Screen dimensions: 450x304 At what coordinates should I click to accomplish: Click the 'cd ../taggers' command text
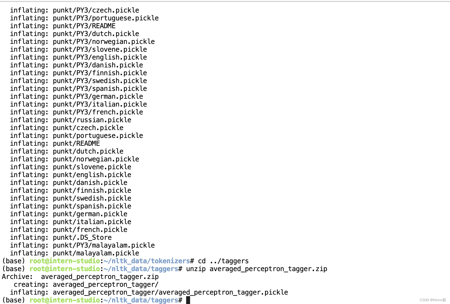(223, 261)
